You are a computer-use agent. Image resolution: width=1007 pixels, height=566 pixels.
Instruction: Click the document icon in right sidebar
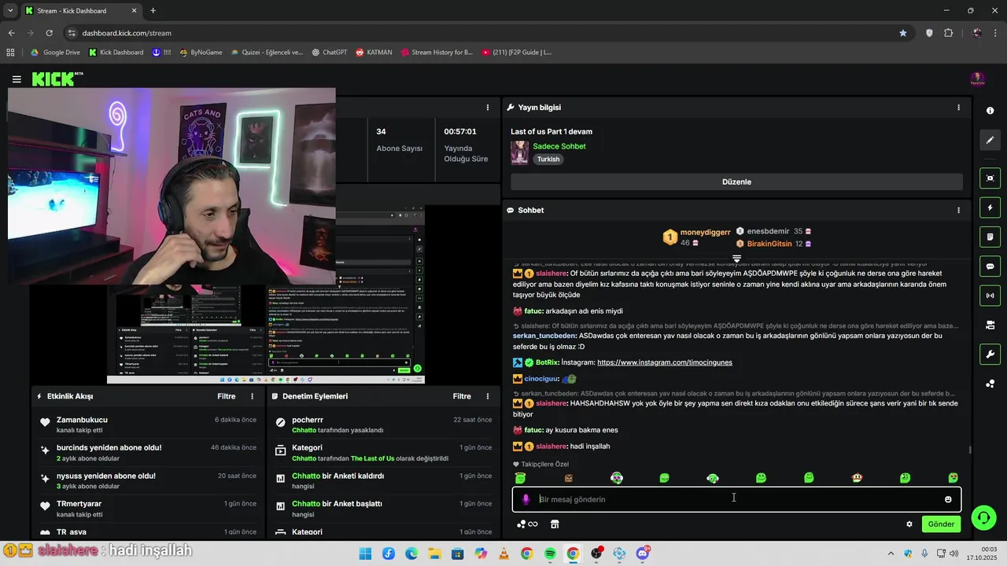(990, 237)
